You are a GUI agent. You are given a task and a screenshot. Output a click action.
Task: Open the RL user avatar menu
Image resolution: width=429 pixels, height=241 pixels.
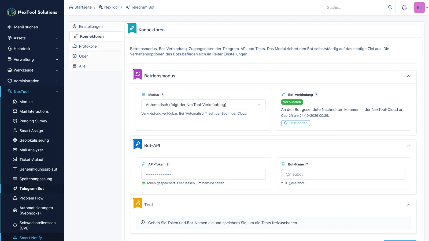[419, 7]
